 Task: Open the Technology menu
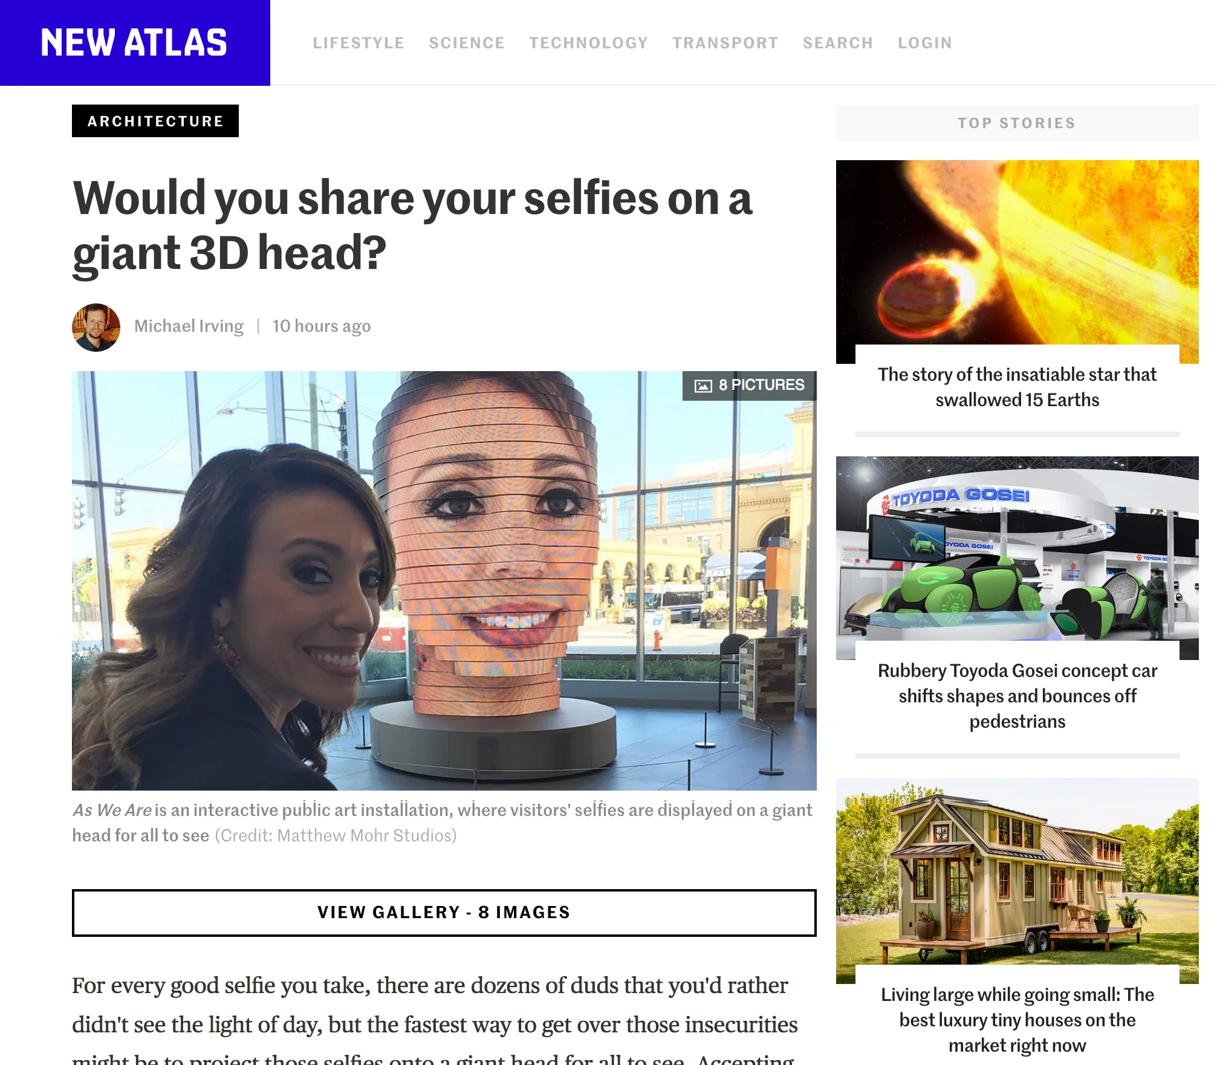pos(589,43)
